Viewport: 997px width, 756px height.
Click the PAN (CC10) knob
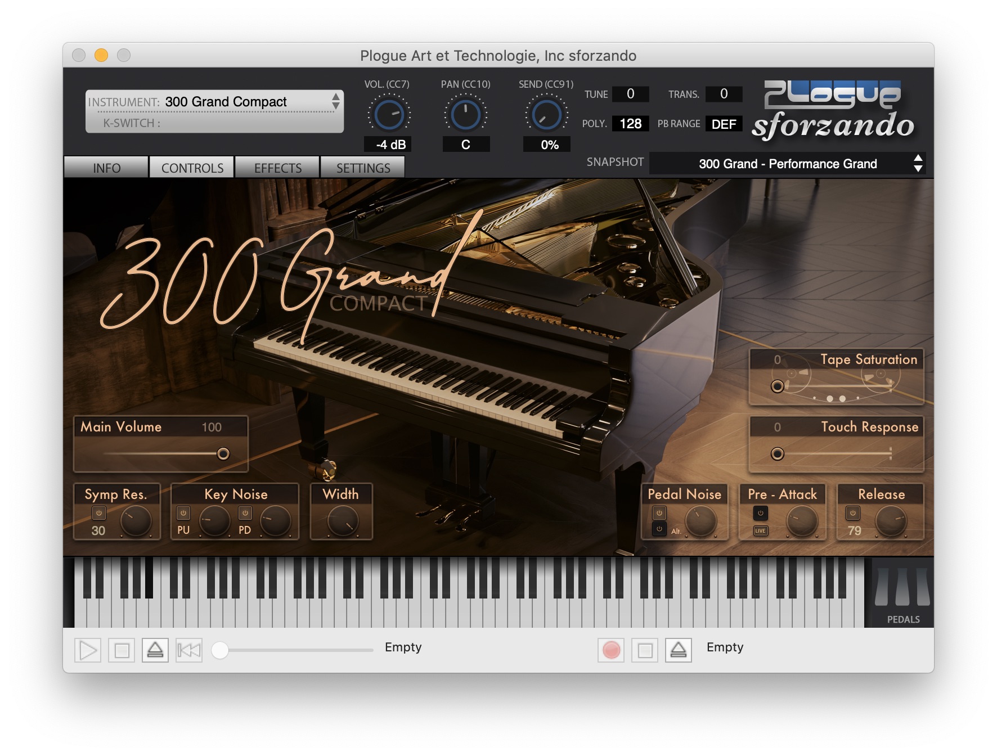pyautogui.click(x=465, y=115)
